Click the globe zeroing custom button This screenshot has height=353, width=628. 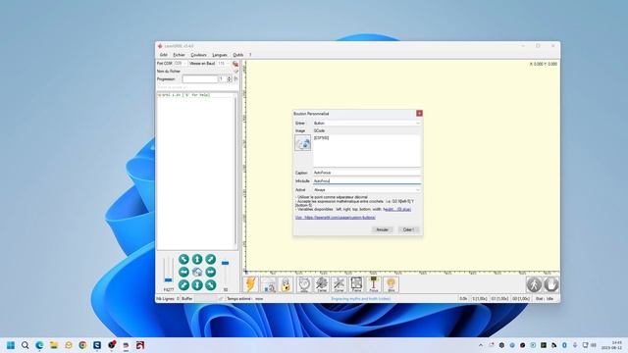[x=304, y=284]
